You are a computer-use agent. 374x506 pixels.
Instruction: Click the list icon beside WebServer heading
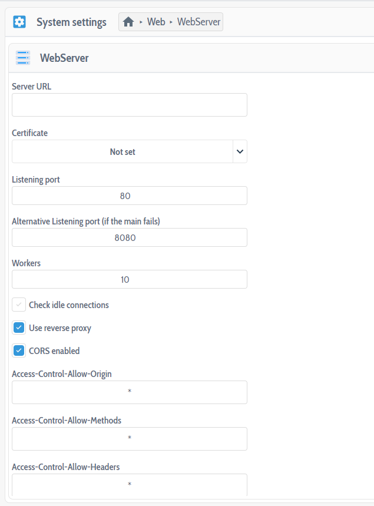click(22, 57)
